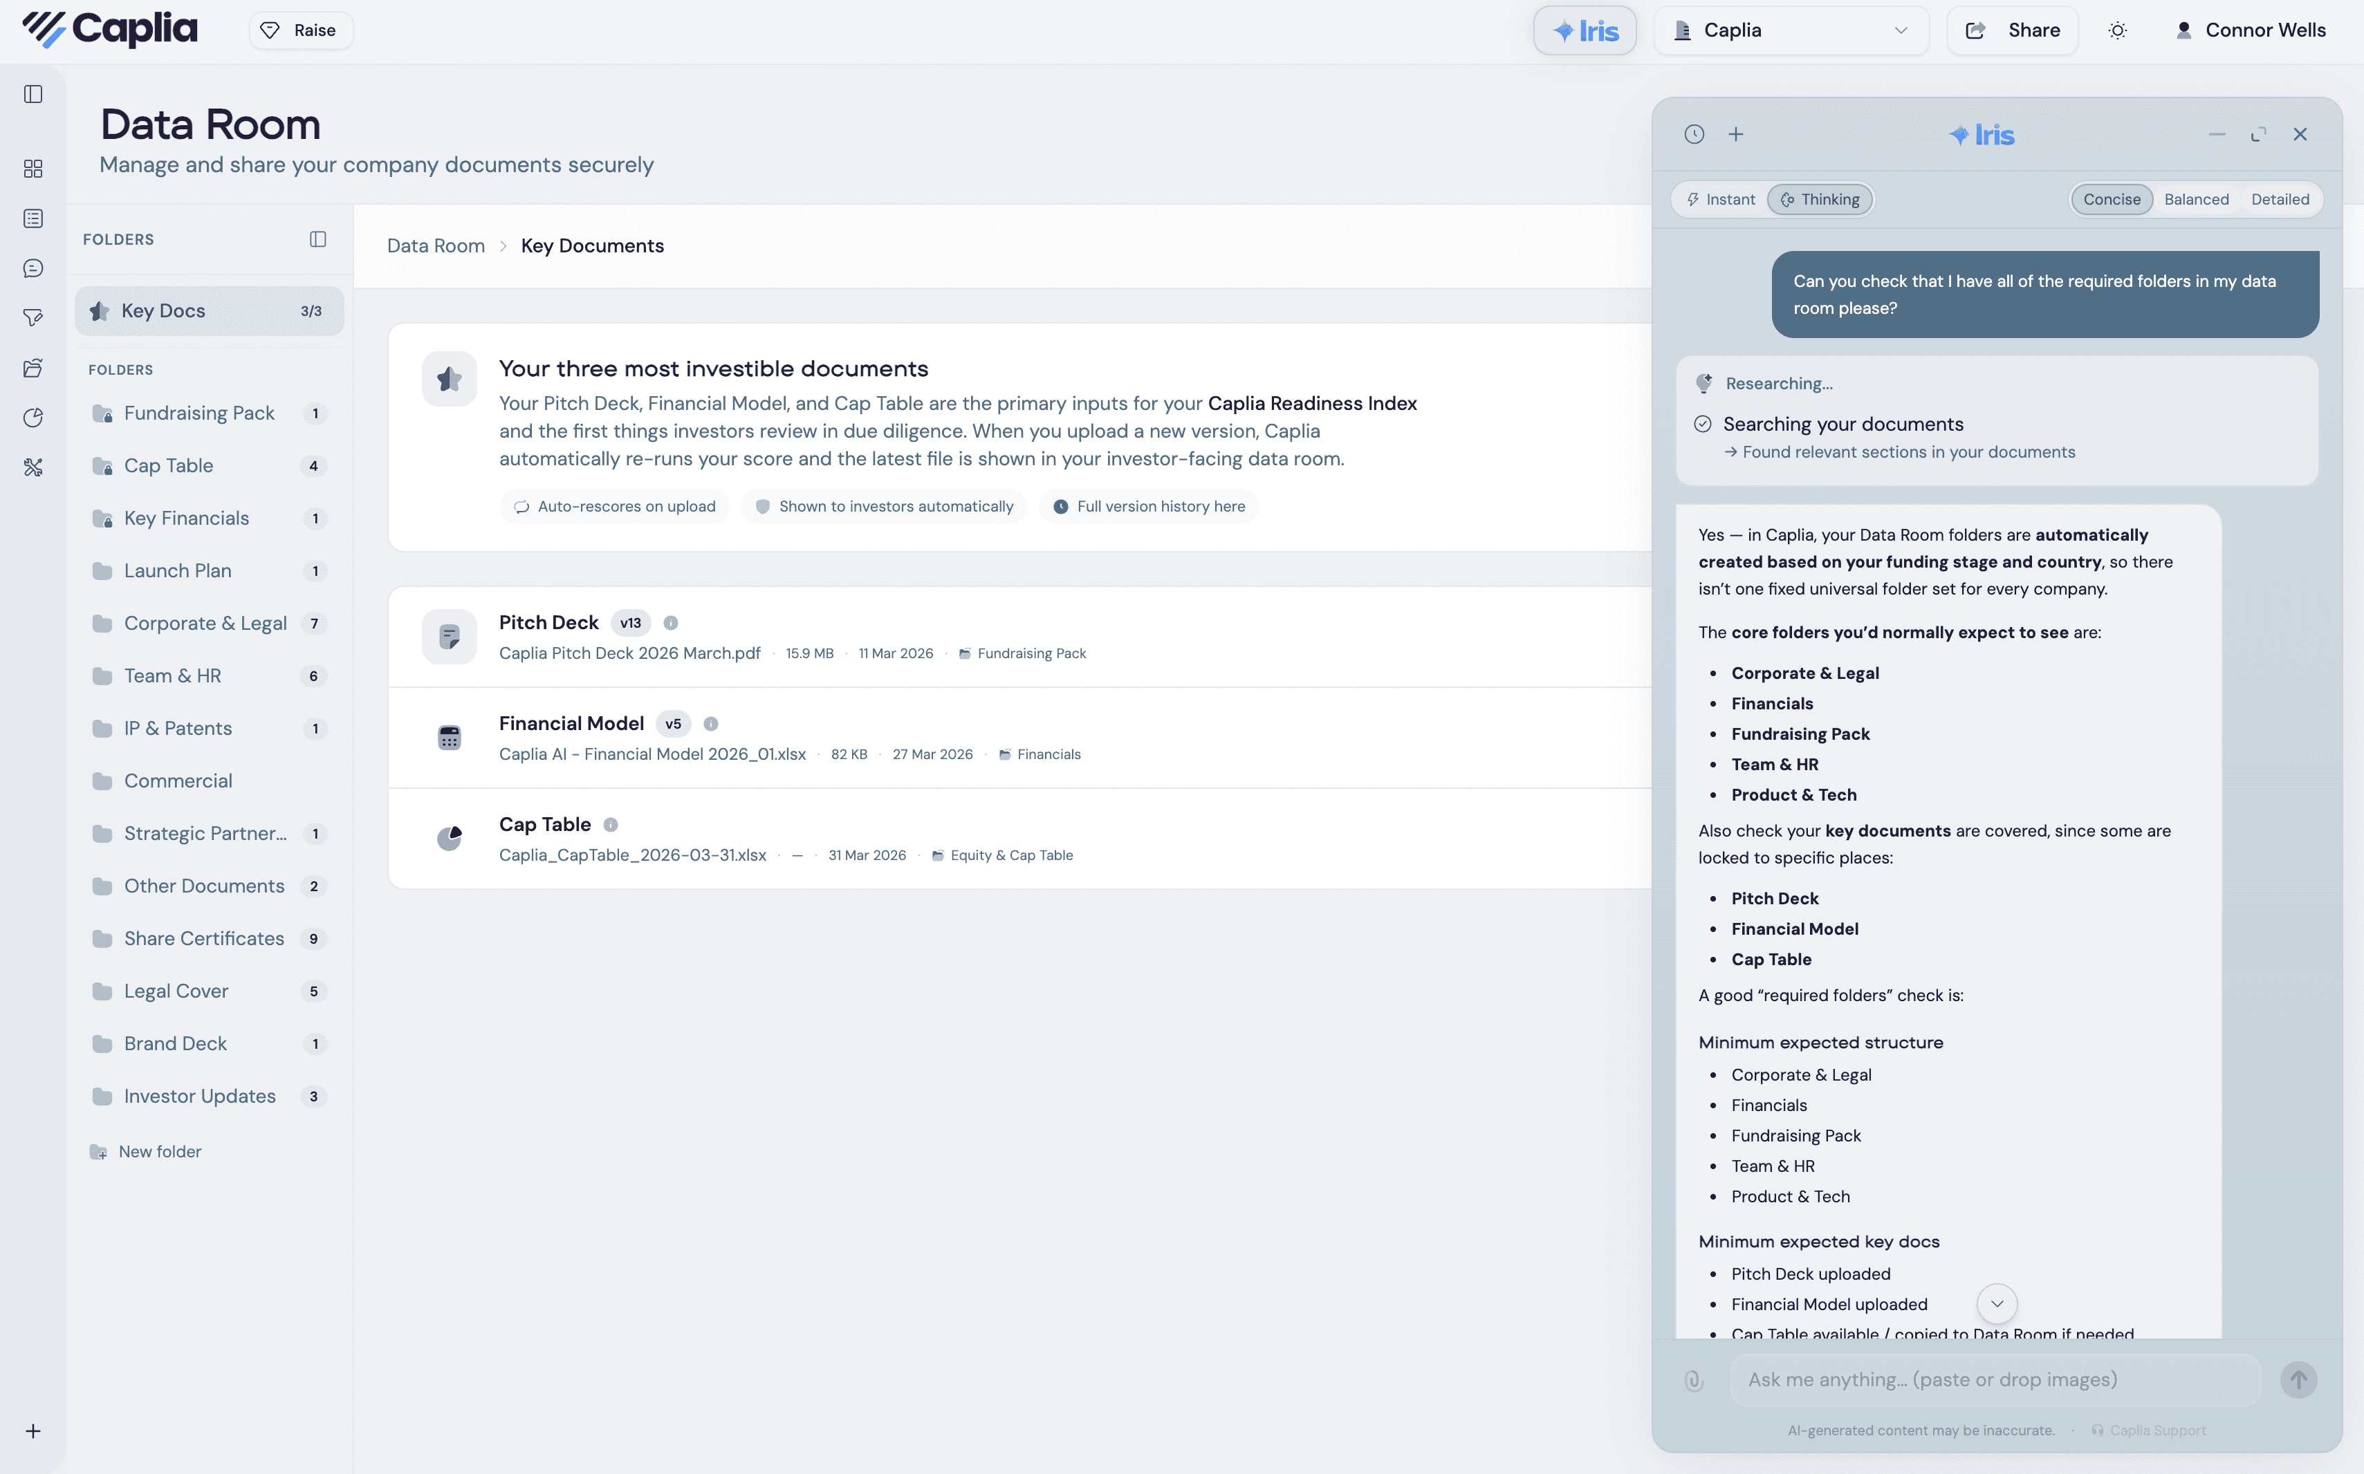Open the Key Financials folder
This screenshot has height=1474, width=2364.
[210, 519]
